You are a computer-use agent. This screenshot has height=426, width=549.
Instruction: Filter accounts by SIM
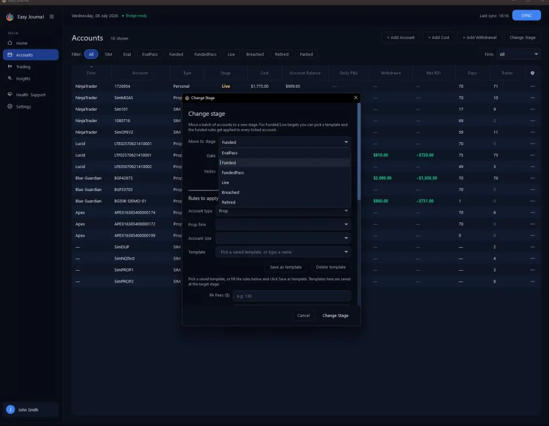click(x=108, y=54)
